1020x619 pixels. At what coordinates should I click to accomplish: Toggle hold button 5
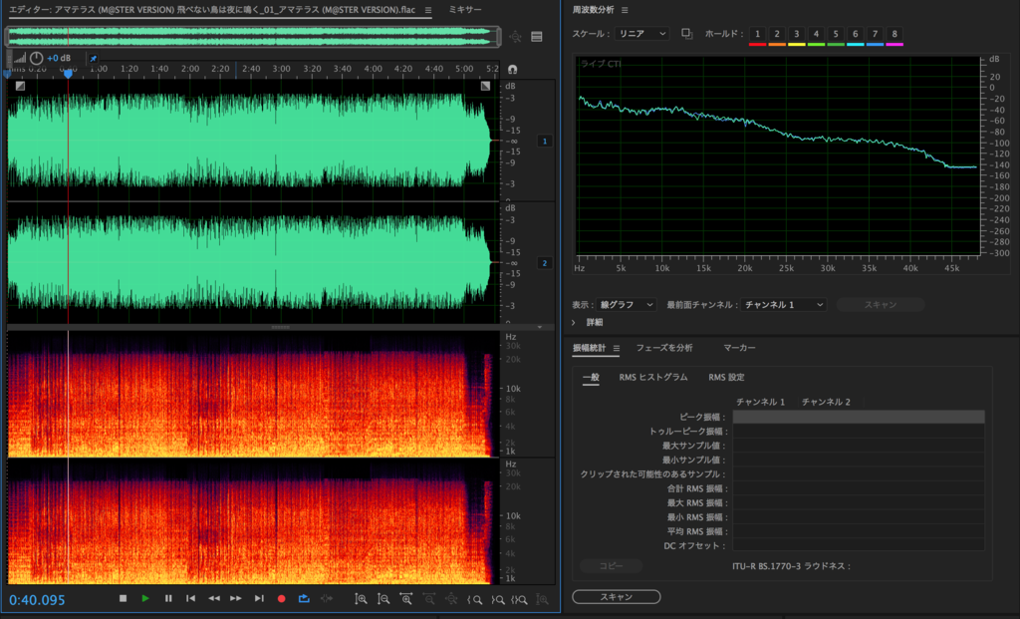tap(836, 34)
